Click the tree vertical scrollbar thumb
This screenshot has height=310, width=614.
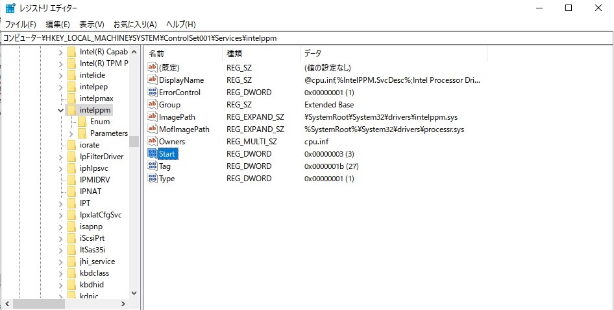[134, 141]
